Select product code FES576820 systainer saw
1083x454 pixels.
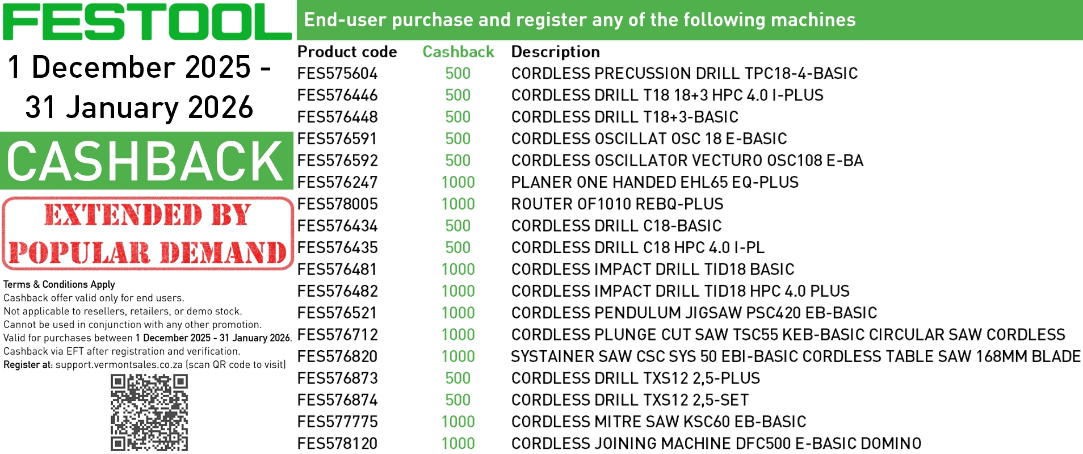[337, 357]
